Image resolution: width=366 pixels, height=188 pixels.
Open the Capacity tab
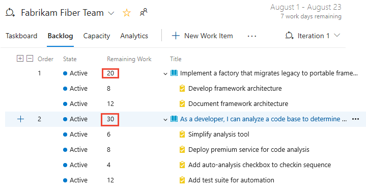click(97, 36)
